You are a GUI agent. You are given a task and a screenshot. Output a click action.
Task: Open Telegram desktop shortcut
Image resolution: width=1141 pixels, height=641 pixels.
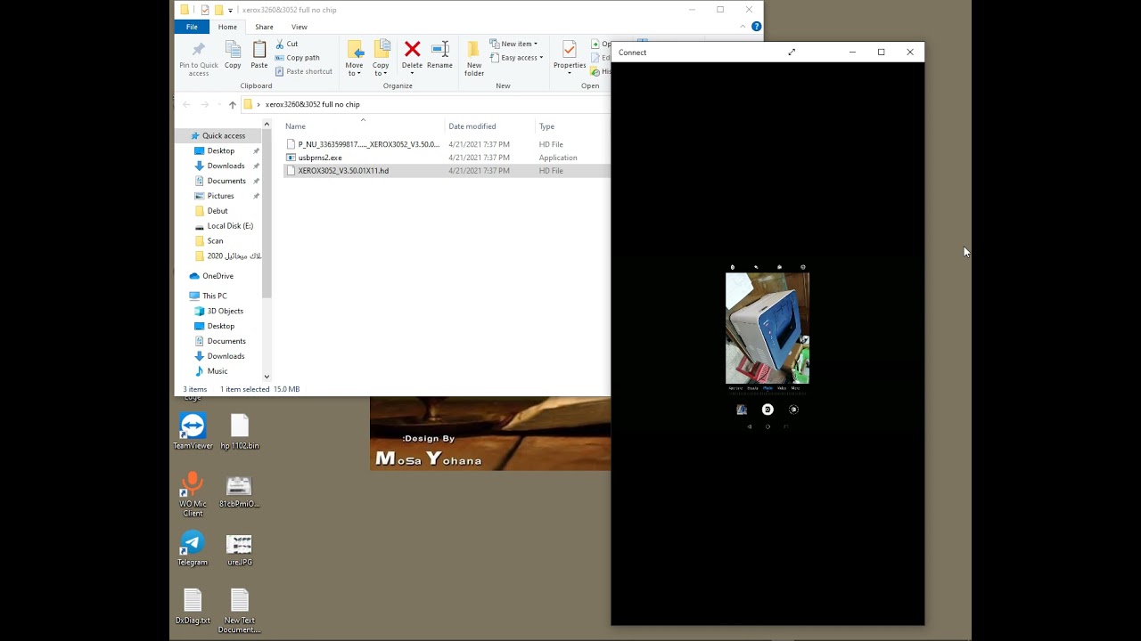(x=193, y=548)
